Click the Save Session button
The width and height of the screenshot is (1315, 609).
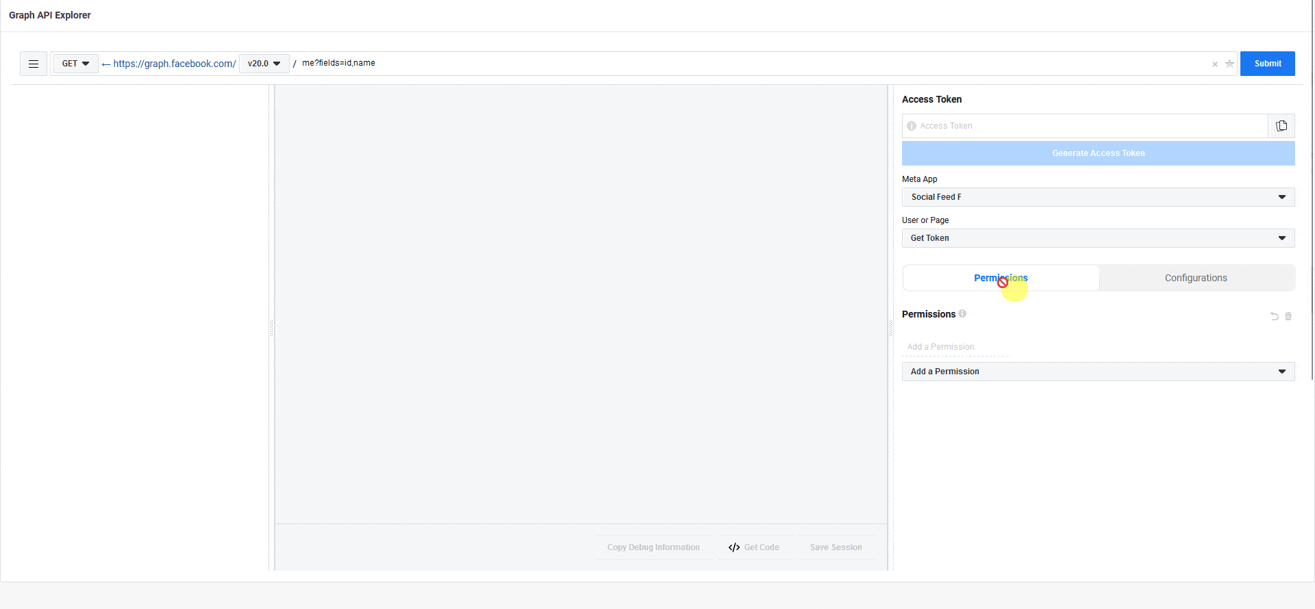click(836, 547)
